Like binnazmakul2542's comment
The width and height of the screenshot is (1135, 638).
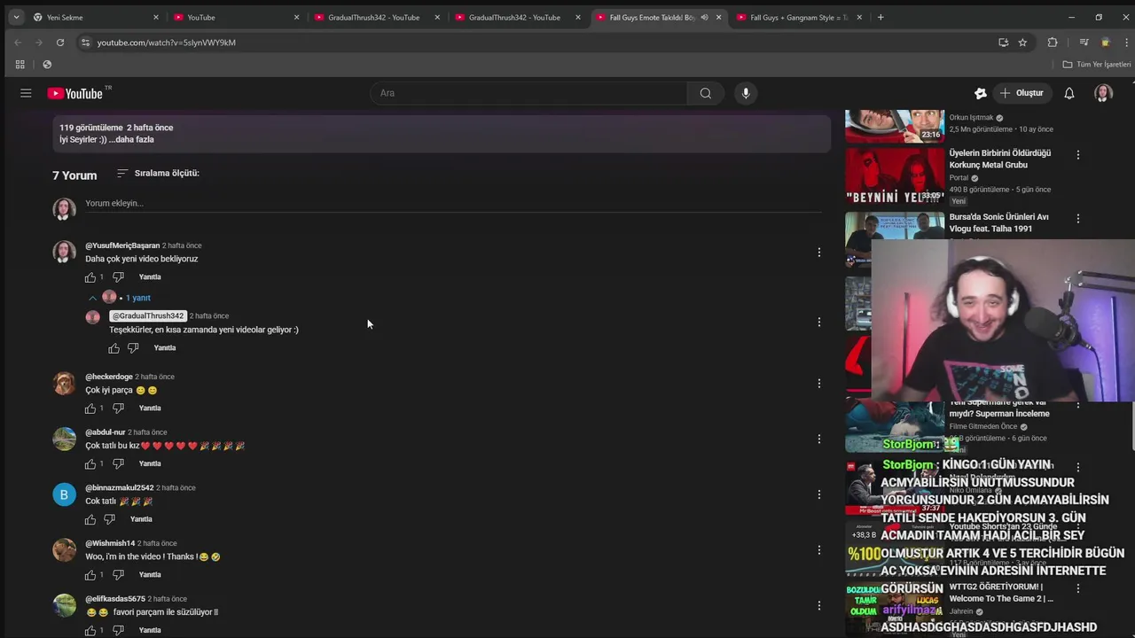pos(90,519)
